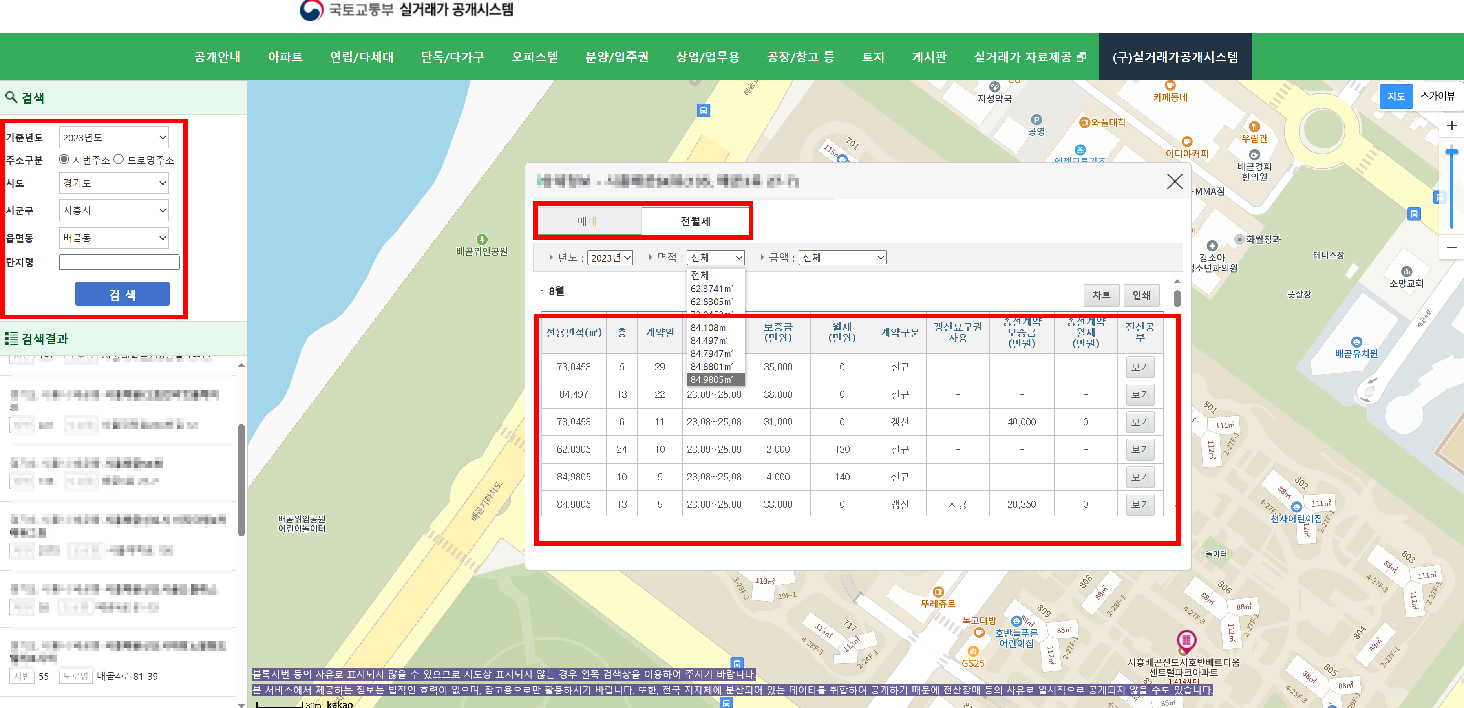
Task: Click the bus stop icon near river
Action: coord(703,110)
